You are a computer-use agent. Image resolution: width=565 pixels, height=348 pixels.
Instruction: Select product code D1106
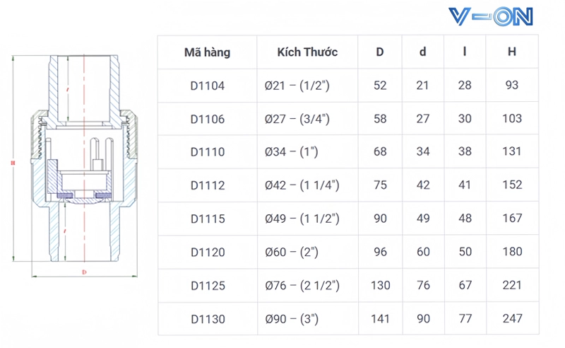click(207, 119)
